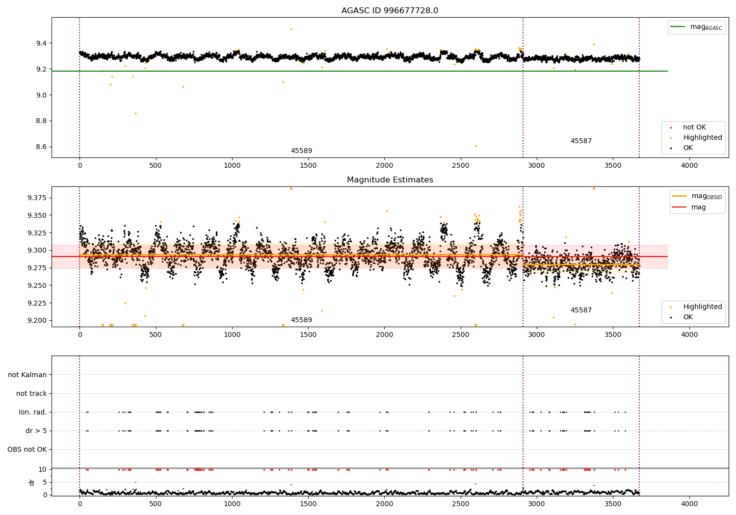Viewport: 736px width, 515px height.
Task: Click 'OK' in the Magnitude Estimates legend
Action: [688, 317]
